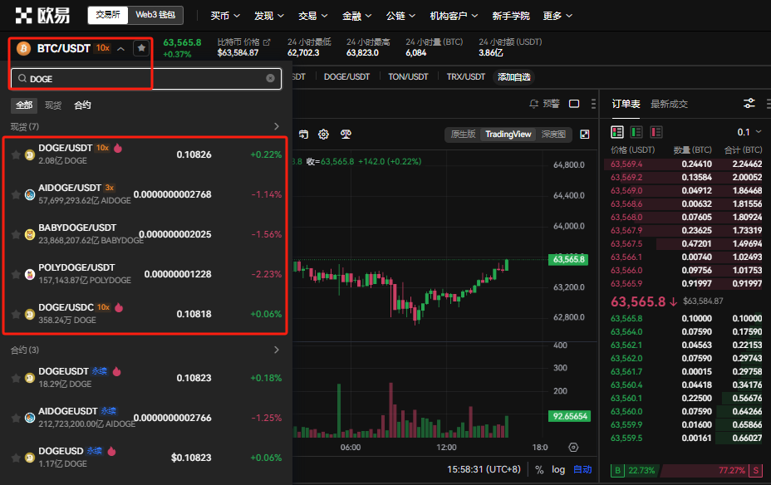The image size is (771, 485).
Task: Collapse the BTC/USDT pair selector
Action: point(121,48)
